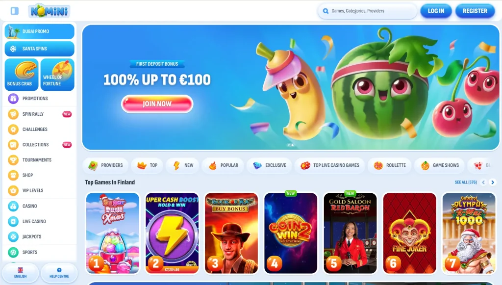Show next top games with right arrow
Image resolution: width=502 pixels, height=285 pixels.
coord(493,182)
